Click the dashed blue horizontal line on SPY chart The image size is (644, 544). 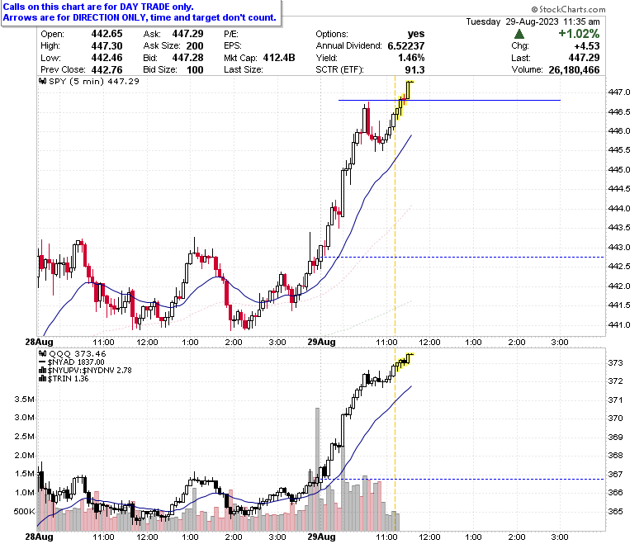click(x=464, y=257)
